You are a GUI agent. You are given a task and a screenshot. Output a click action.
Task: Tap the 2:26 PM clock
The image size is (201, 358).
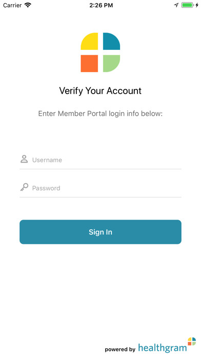(101, 5)
